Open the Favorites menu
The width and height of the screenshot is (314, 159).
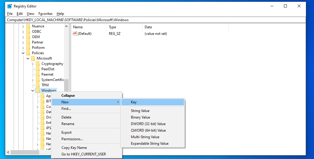pyautogui.click(x=45, y=14)
